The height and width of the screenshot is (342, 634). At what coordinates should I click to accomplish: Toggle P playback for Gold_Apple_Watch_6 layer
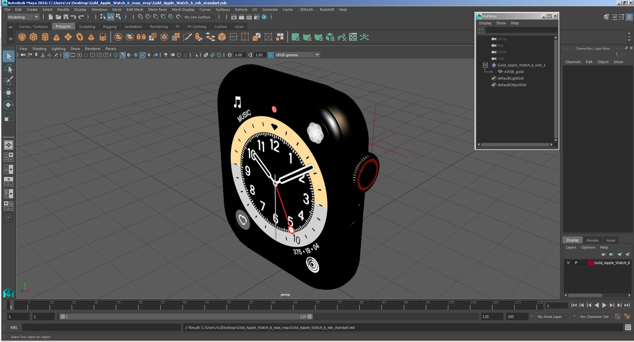click(576, 263)
